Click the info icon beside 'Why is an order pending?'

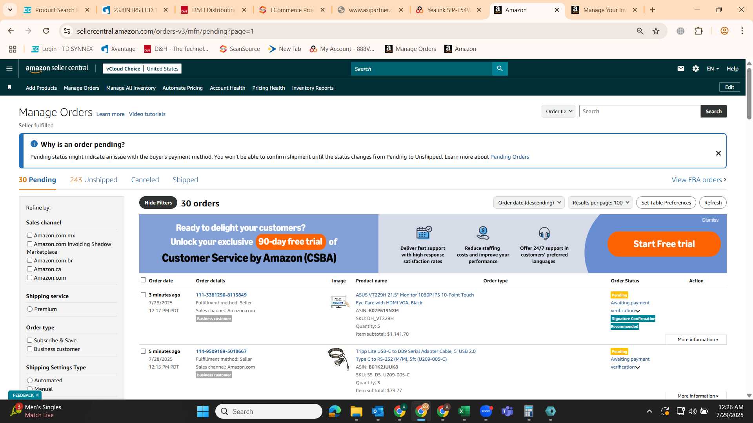coord(34,144)
